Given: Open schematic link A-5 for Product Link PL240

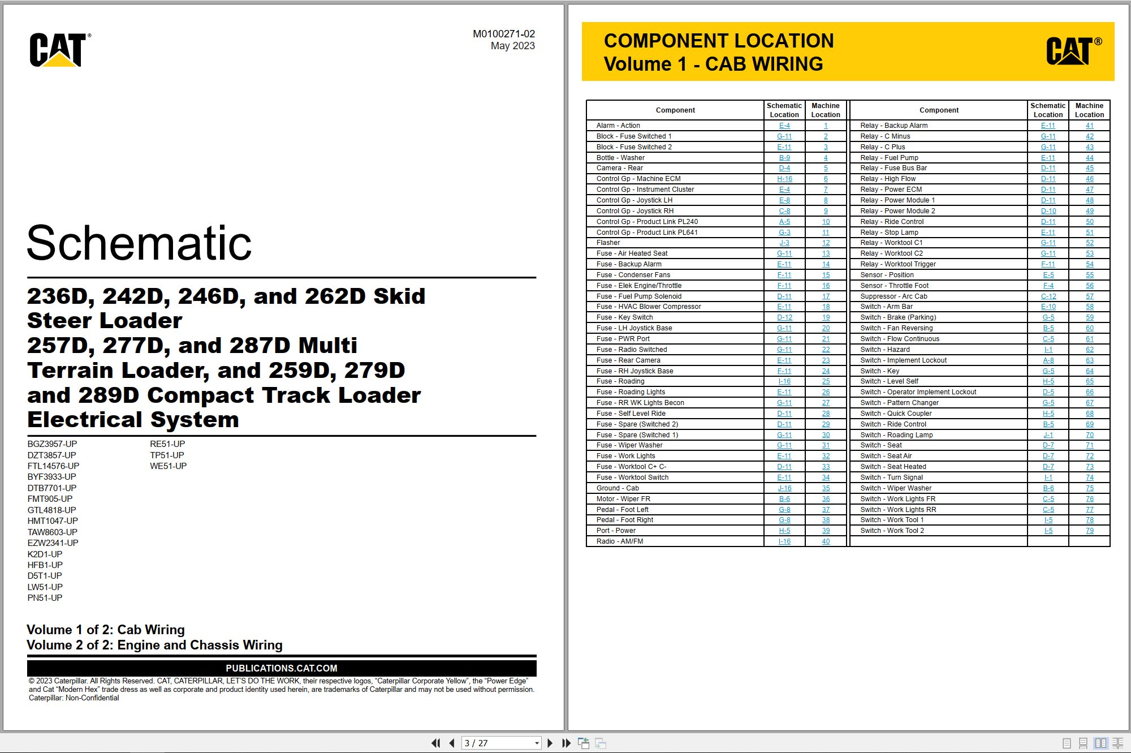Looking at the screenshot, I should click(784, 222).
